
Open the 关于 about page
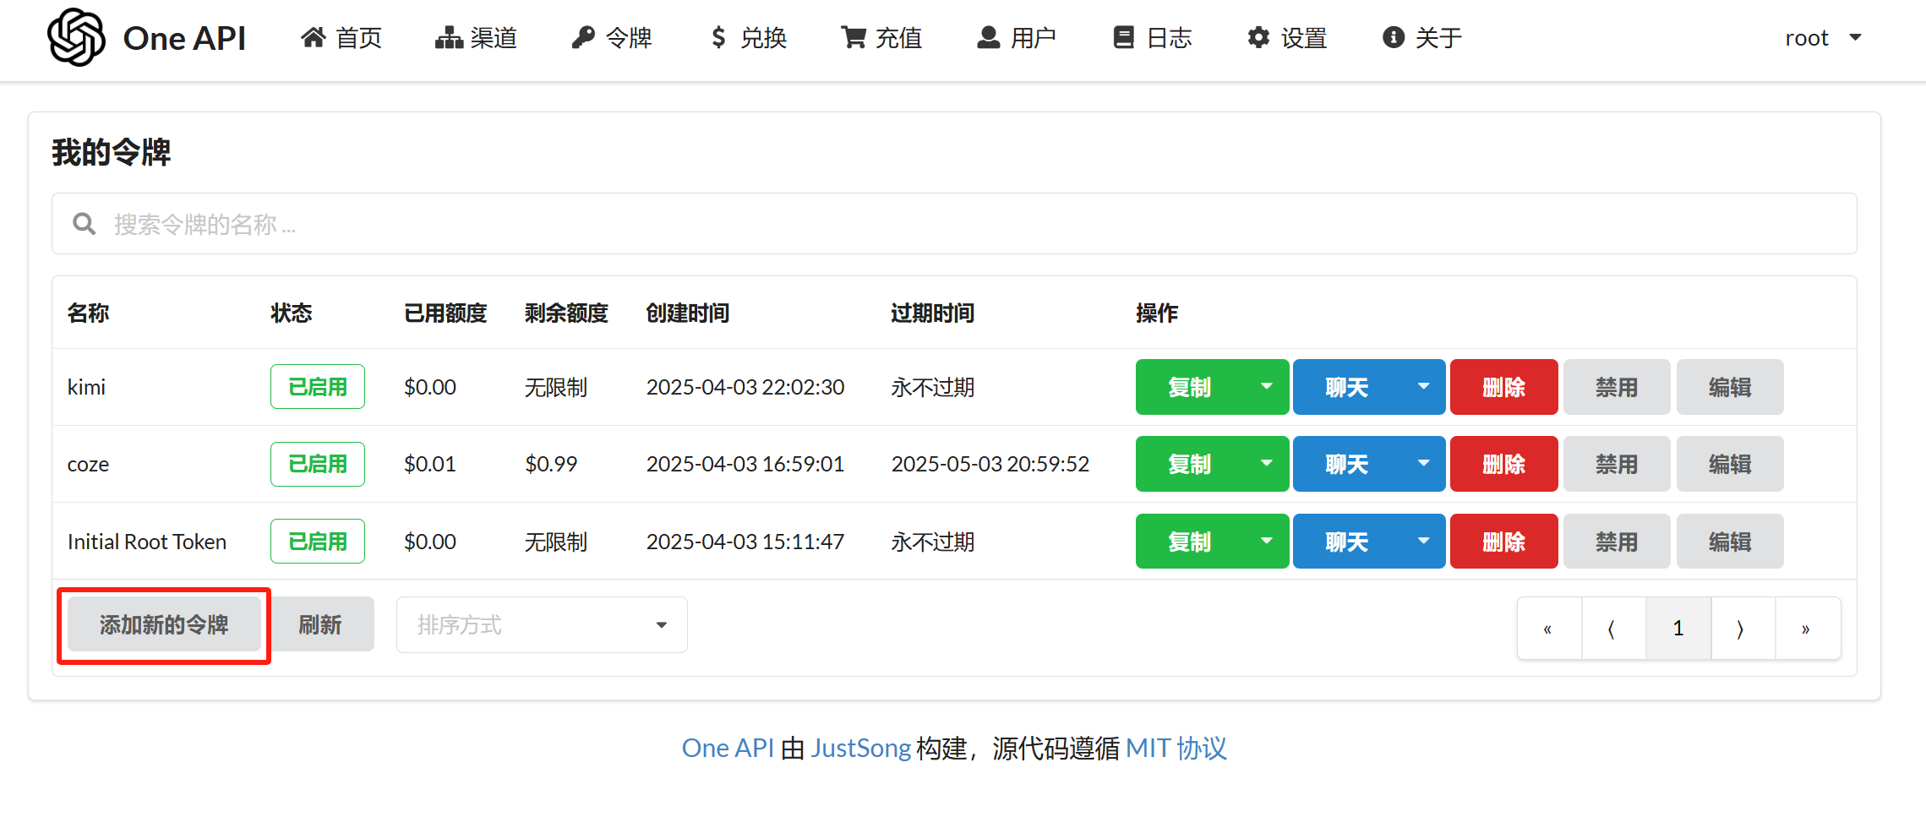pyautogui.click(x=1422, y=38)
